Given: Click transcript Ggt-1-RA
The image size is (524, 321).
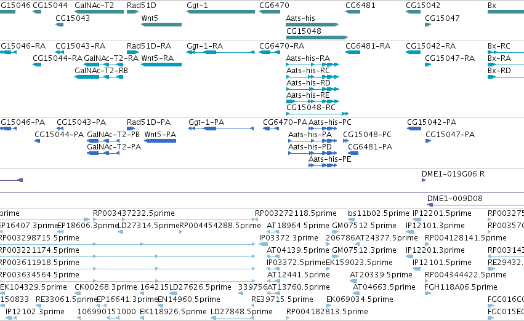Looking at the screenshot, I should tap(220, 52).
